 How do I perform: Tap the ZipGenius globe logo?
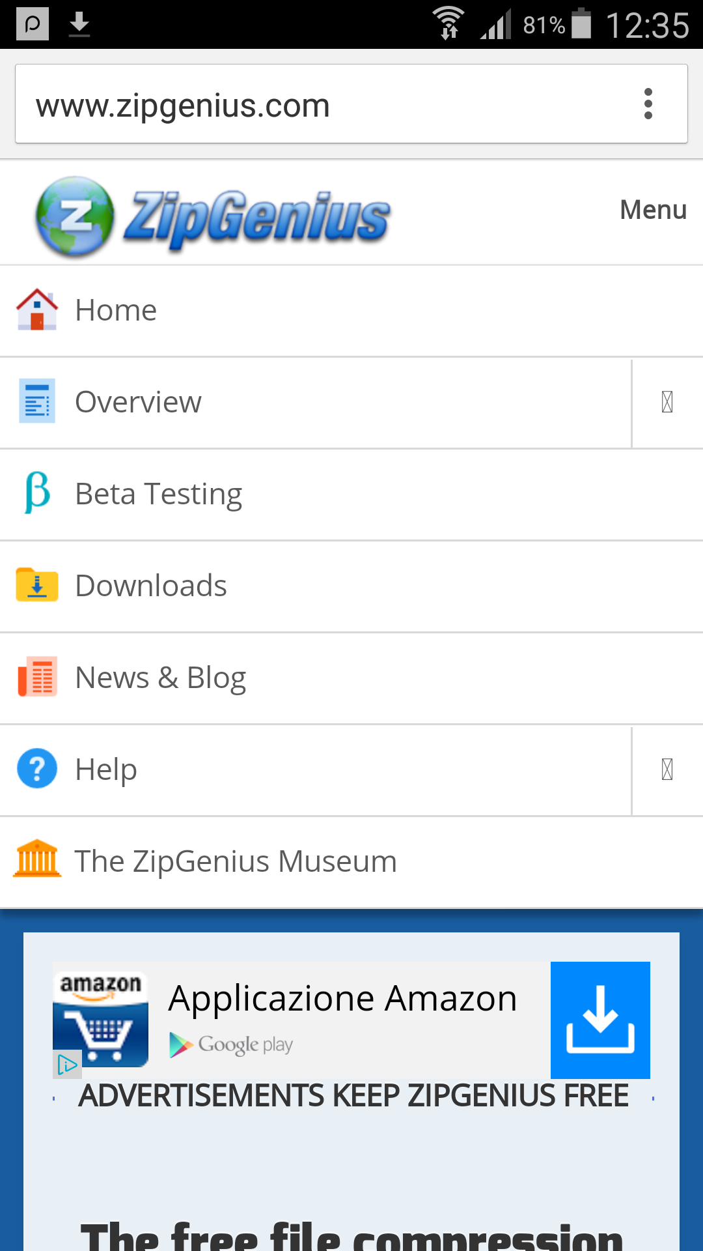pyautogui.click(x=75, y=216)
